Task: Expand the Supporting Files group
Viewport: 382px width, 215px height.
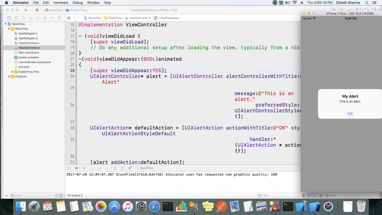Action: click(x=12, y=72)
